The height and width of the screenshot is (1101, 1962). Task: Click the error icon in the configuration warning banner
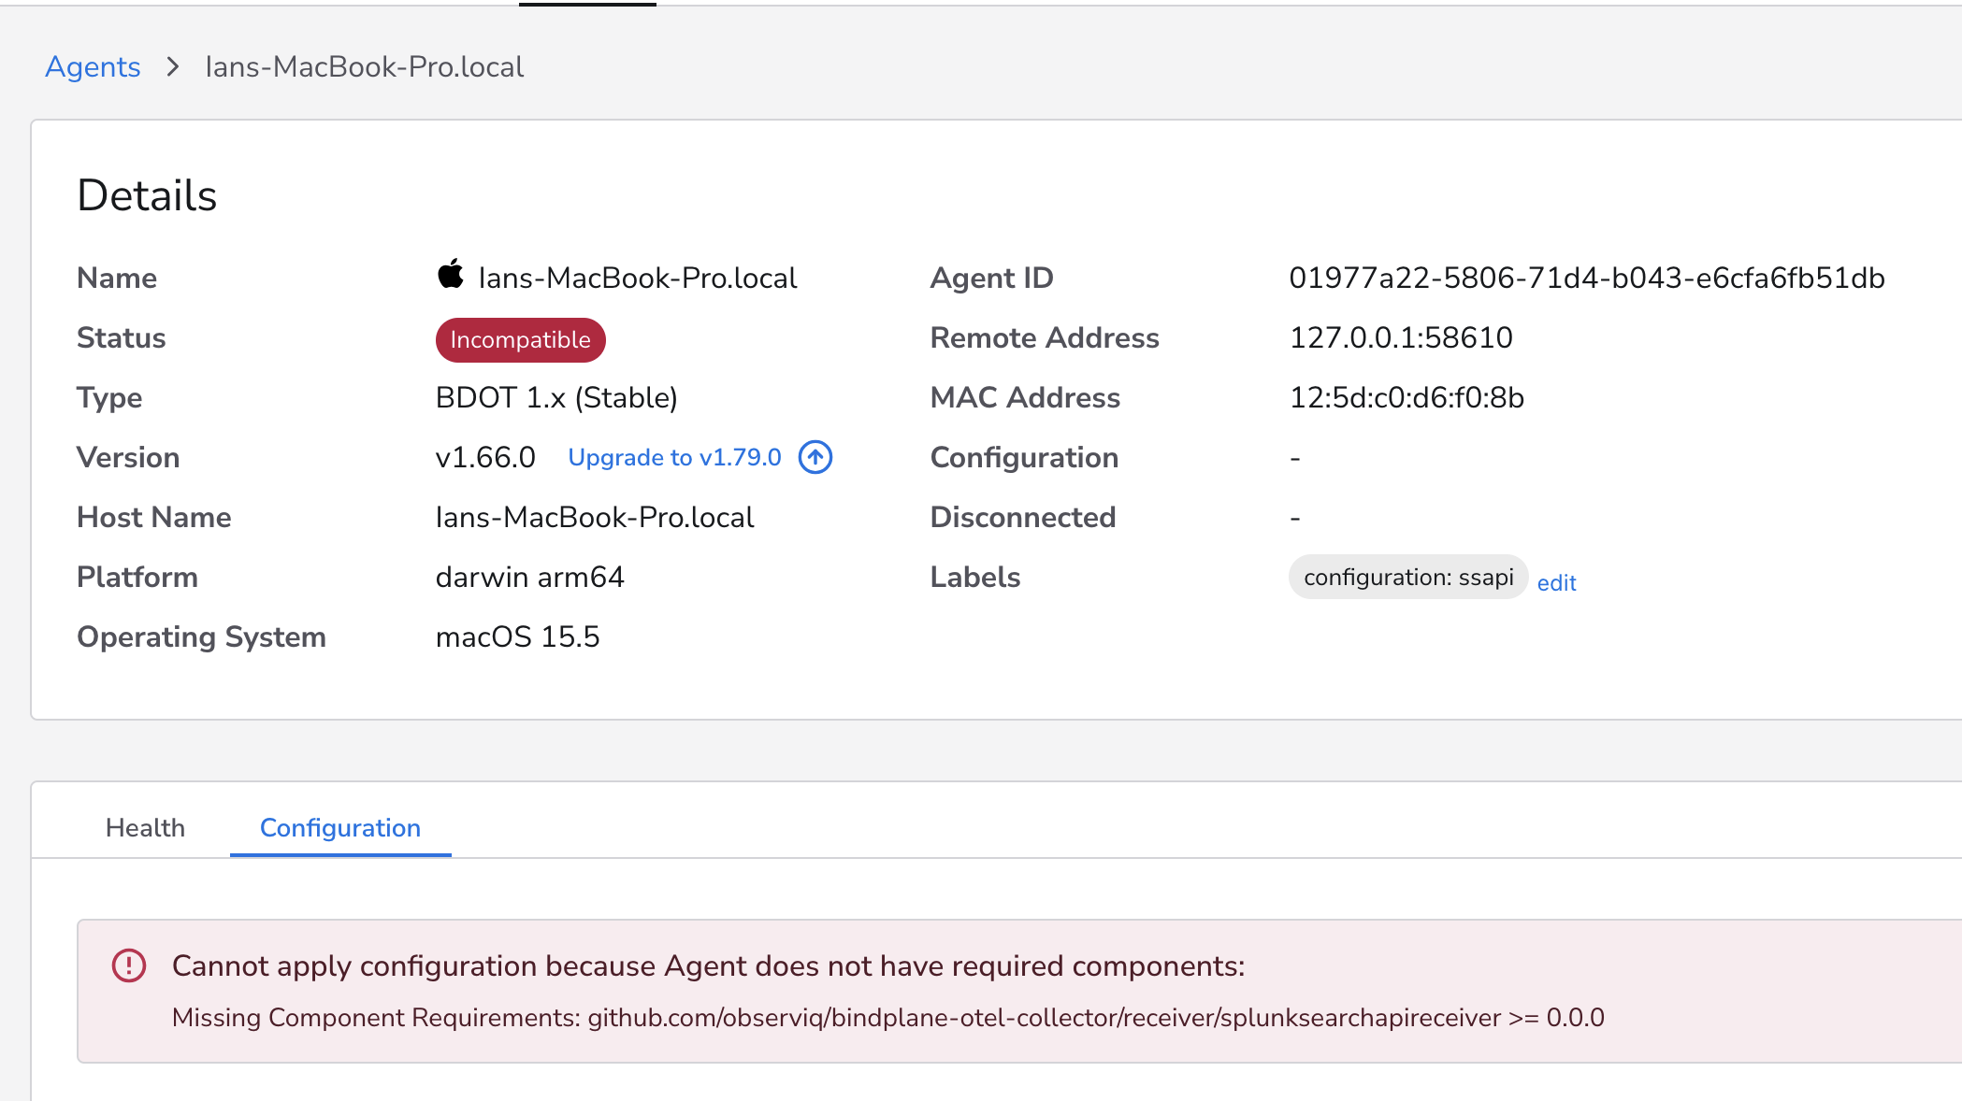pos(129,966)
